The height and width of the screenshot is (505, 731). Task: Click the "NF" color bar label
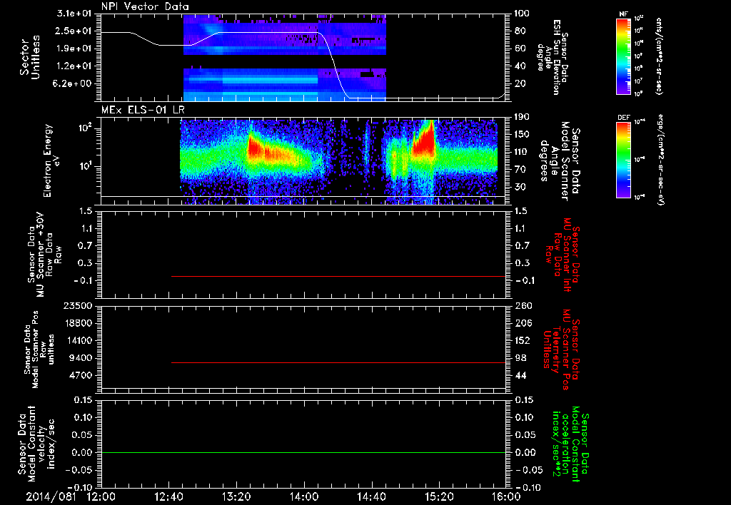click(x=624, y=14)
